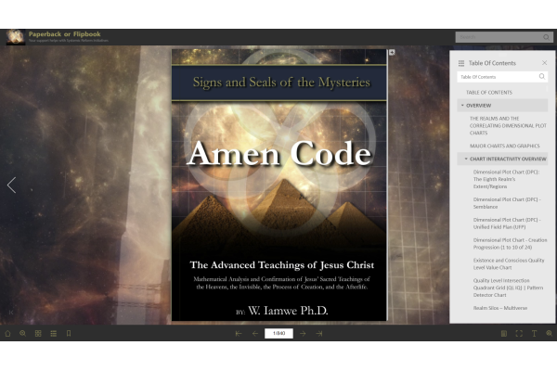Click the faint first-page arrow above the home icon
The height and width of the screenshot is (371, 557).
(x=11, y=313)
